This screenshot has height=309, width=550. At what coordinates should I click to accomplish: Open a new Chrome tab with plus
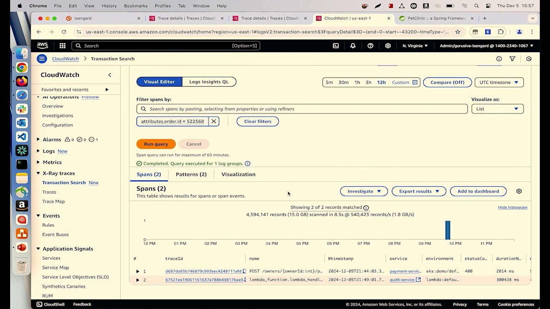(x=484, y=18)
